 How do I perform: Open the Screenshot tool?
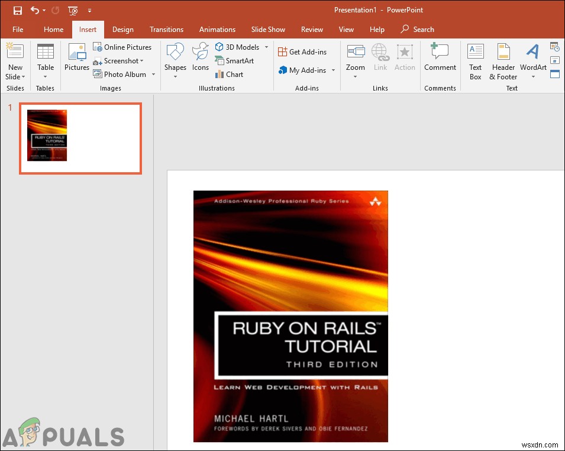point(120,60)
